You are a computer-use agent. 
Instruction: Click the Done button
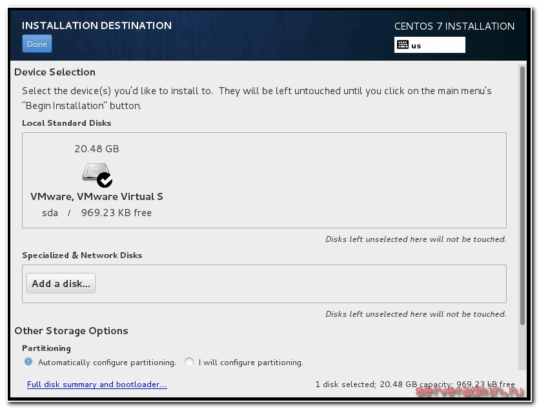click(x=37, y=44)
